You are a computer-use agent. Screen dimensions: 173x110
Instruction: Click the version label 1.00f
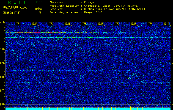(38, 2)
